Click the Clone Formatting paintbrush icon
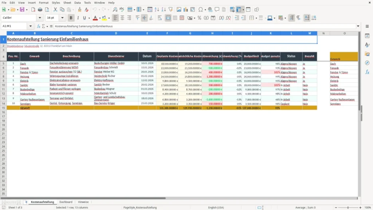The image size is (373, 210). pyautogui.click(x=80, y=9)
